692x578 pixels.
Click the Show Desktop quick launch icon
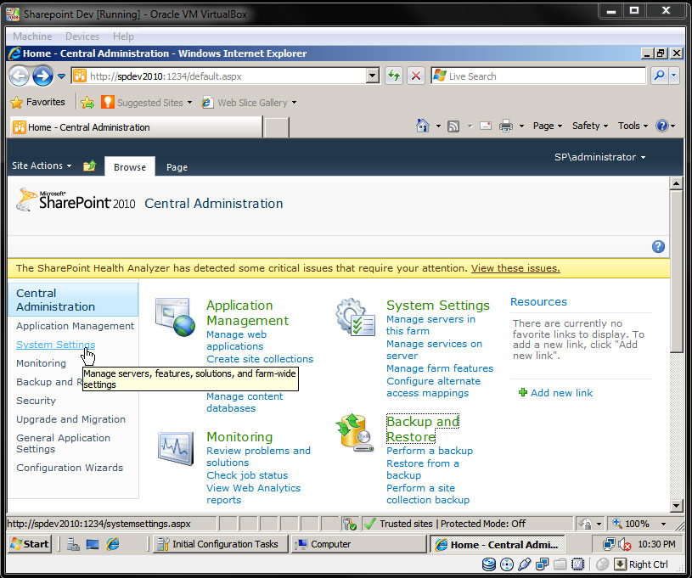[93, 544]
